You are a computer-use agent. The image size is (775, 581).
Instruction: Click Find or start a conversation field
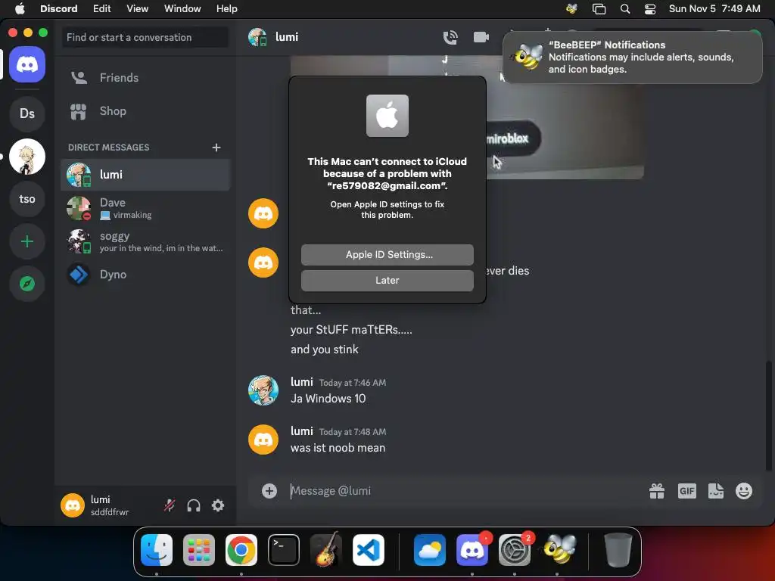click(x=145, y=38)
